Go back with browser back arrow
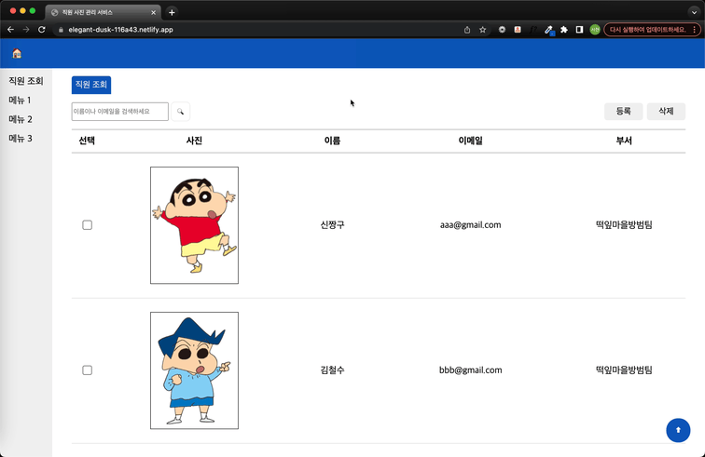This screenshot has height=457, width=705. (11, 30)
